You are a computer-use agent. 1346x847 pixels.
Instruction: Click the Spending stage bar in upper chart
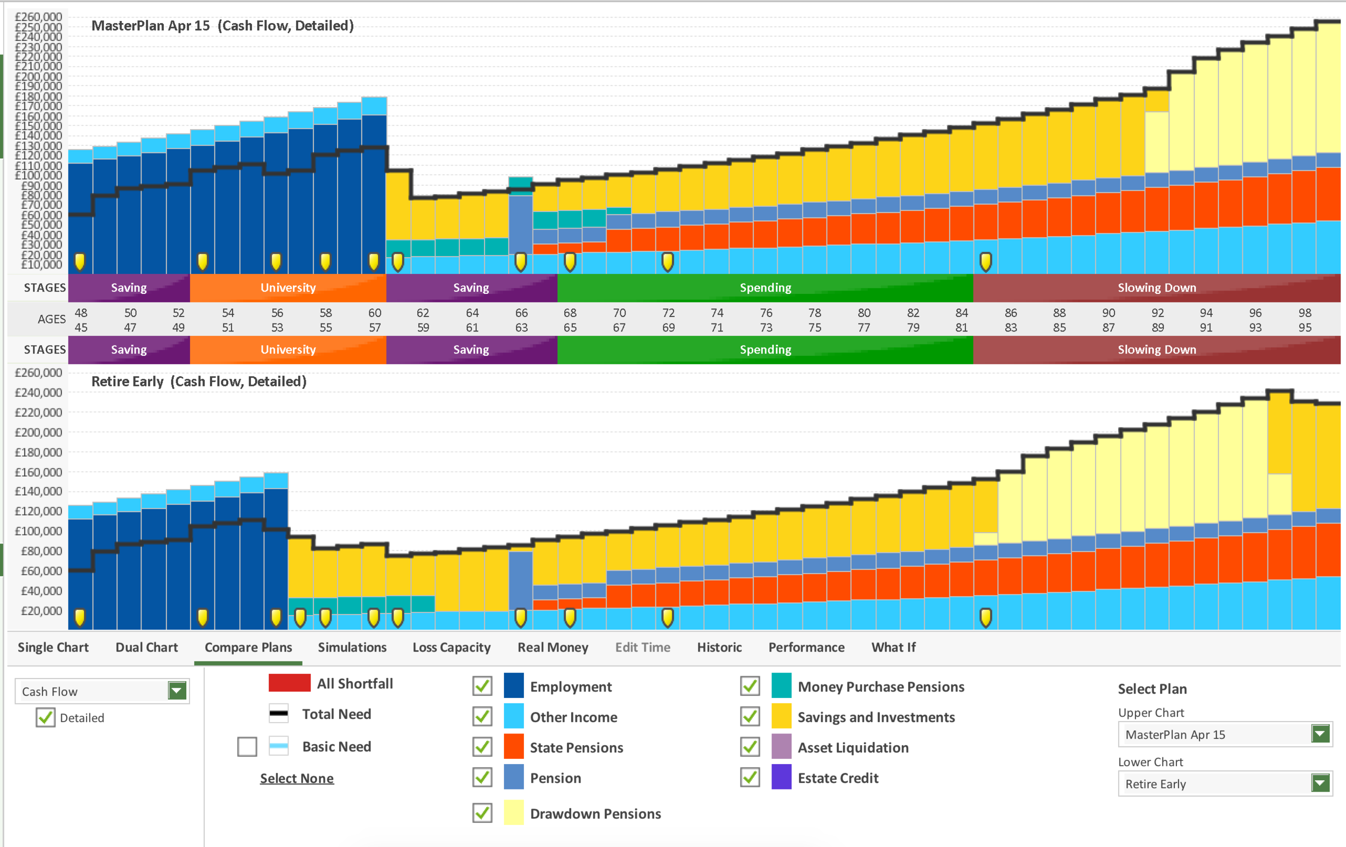[x=765, y=287]
